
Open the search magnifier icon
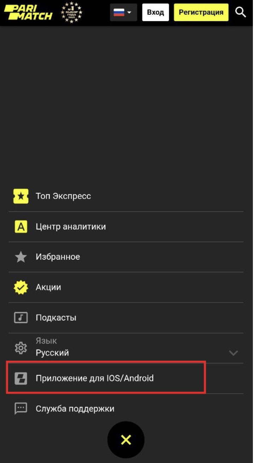(241, 12)
